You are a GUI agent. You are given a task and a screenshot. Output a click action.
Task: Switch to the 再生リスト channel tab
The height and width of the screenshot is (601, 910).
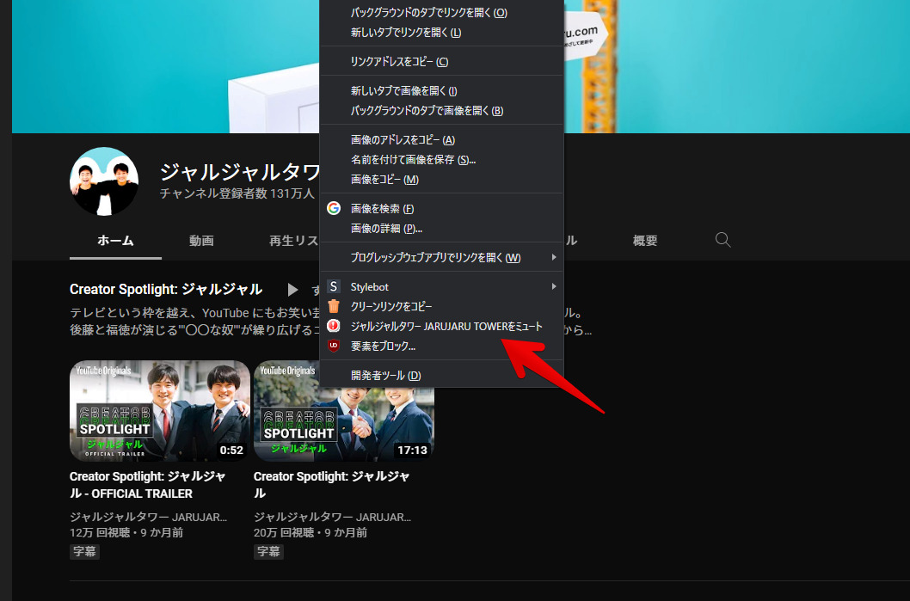coord(293,240)
